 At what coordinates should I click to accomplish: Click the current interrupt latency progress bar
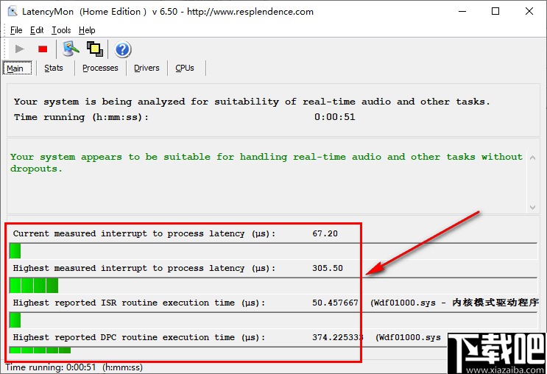point(273,251)
